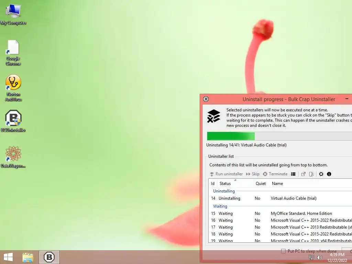Image resolution: width=352 pixels, height=264 pixels.
Task: Select row 18 Visual C++ 2015-2022 Redistributable
Action: click(x=280, y=234)
